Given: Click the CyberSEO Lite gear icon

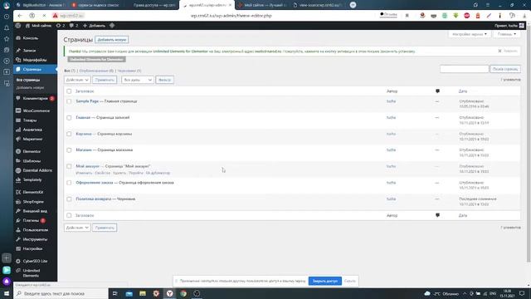Looking at the screenshot, I should pos(18,261).
